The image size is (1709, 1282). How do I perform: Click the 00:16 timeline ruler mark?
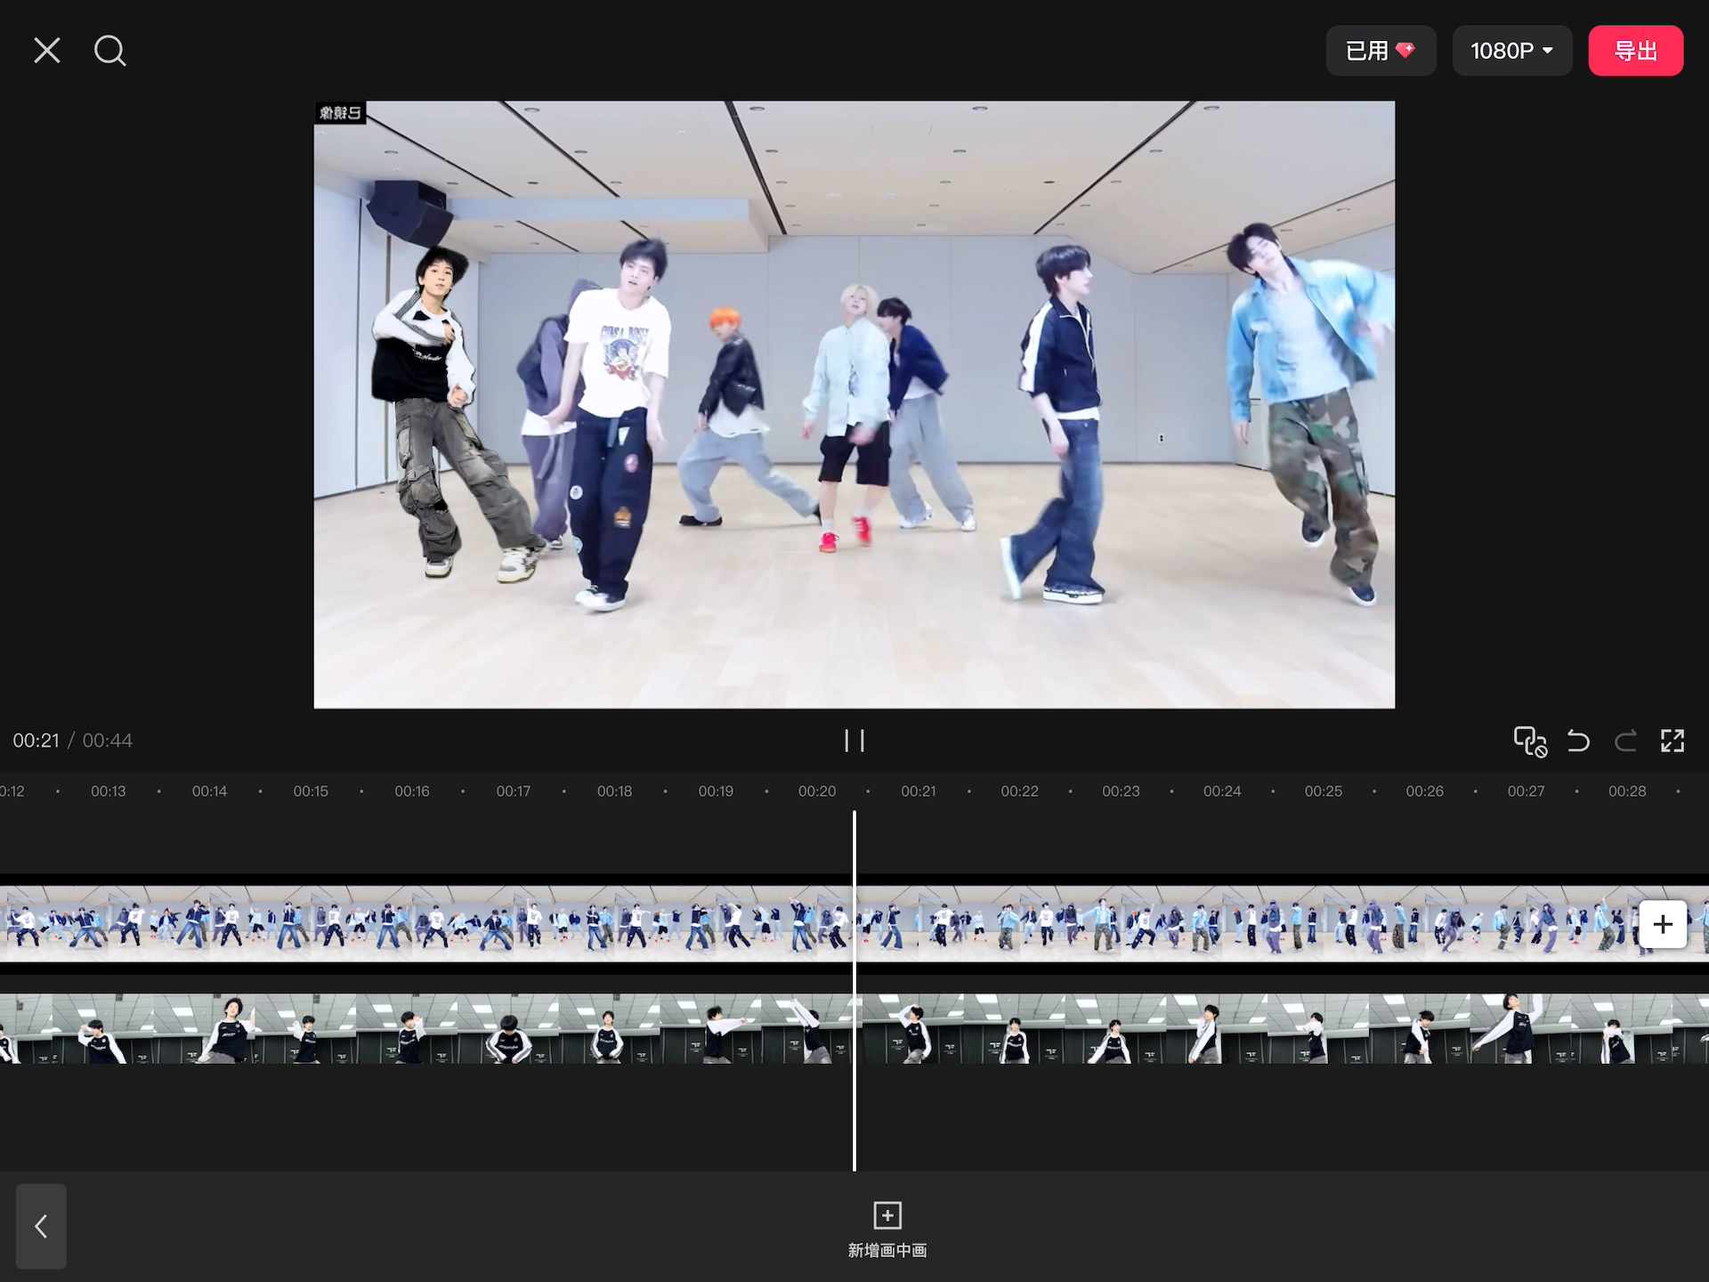coord(411,791)
